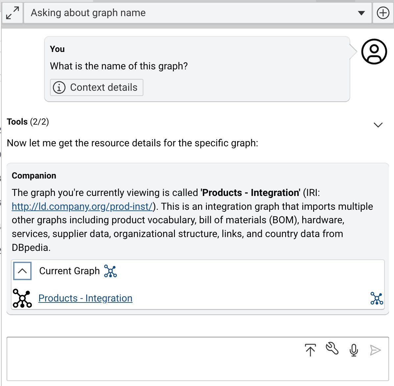394x386 pixels.
Task: Start a new chat with plus icon
Action: (383, 13)
